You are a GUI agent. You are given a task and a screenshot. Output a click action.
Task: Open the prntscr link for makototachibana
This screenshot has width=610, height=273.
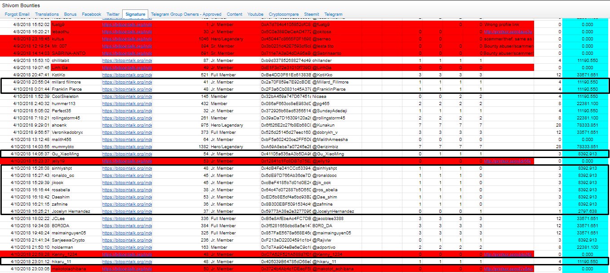(509, 269)
